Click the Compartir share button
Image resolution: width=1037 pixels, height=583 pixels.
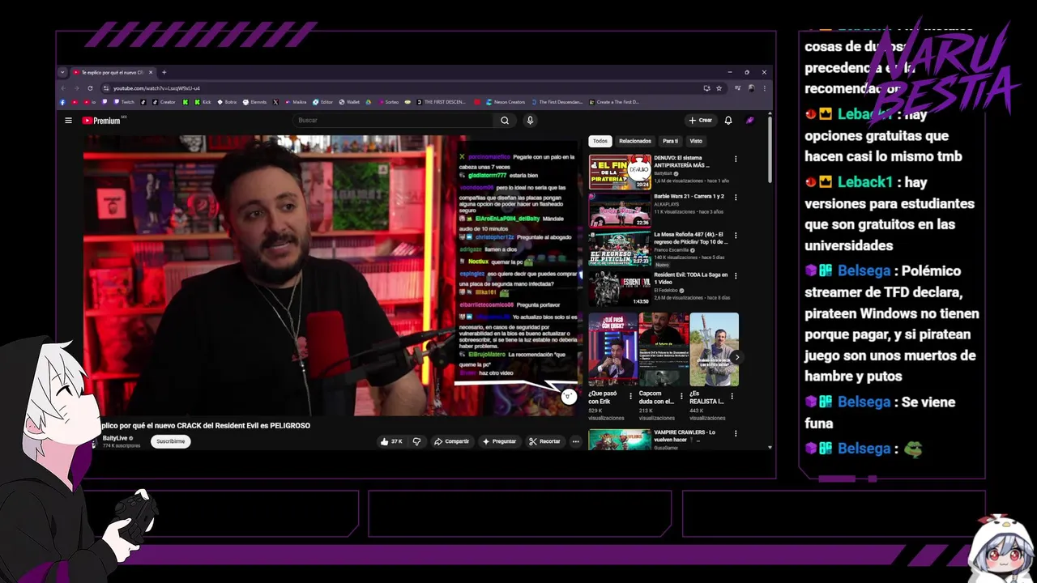tap(451, 441)
